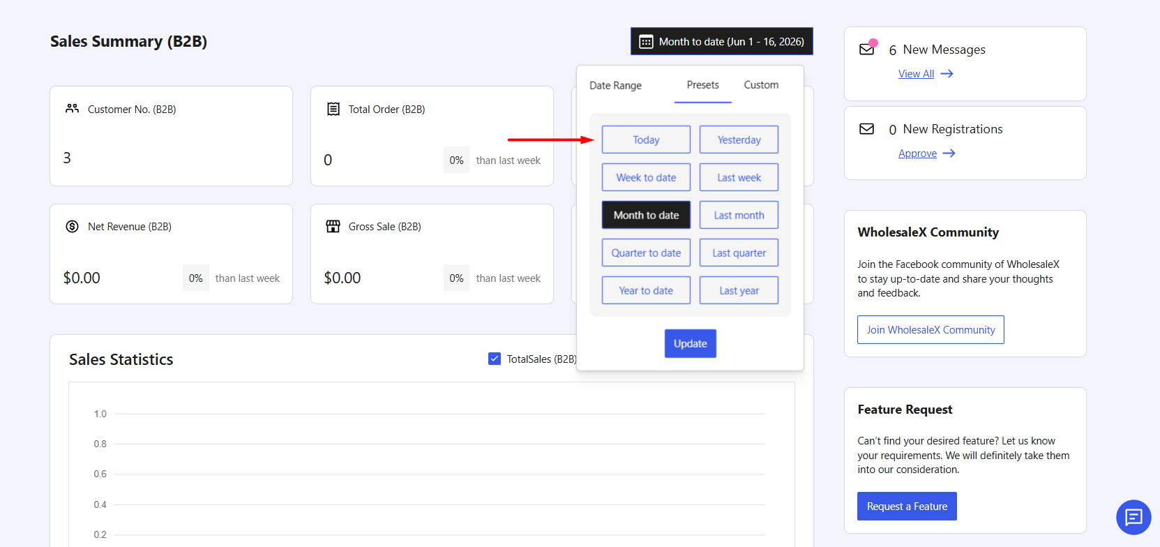Click the Total Order receipt icon
This screenshot has height=547, width=1160.
[333, 109]
